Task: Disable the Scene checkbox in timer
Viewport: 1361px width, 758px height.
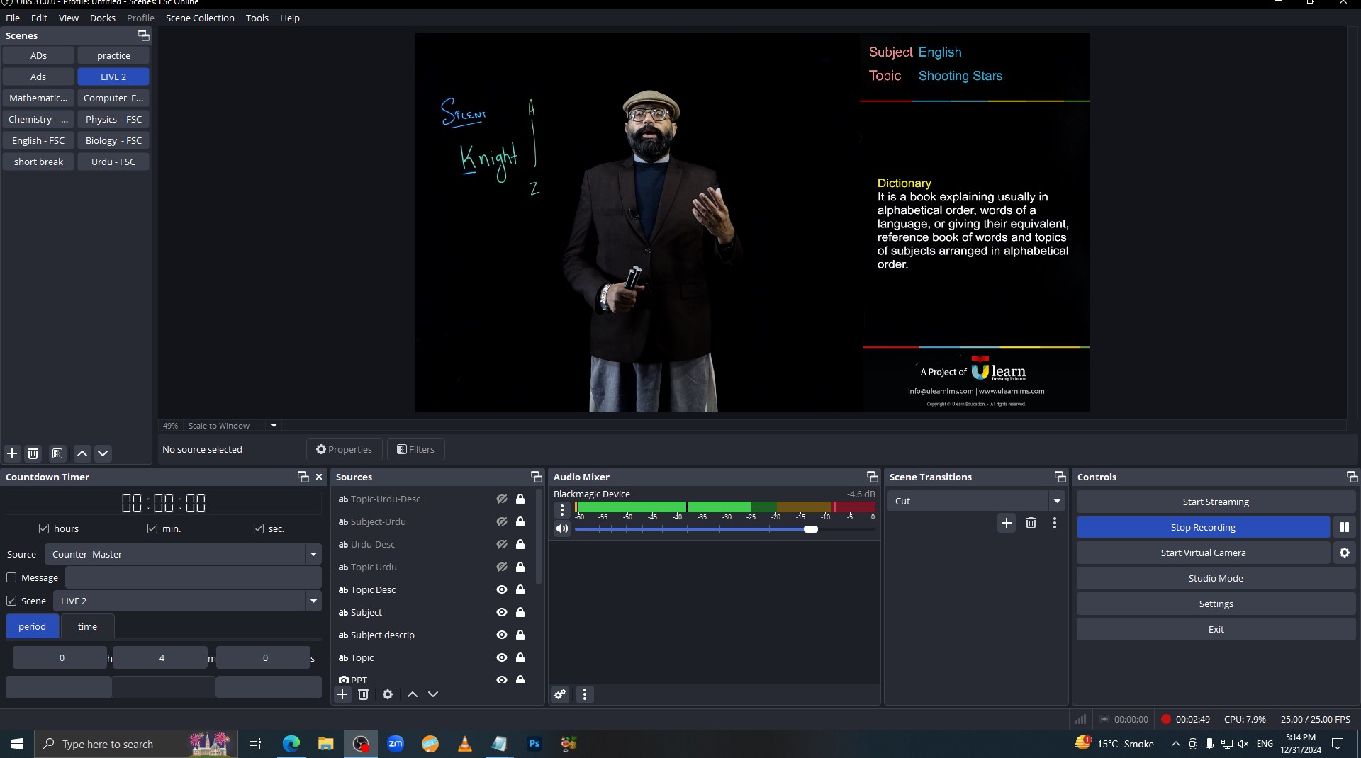Action: [11, 601]
